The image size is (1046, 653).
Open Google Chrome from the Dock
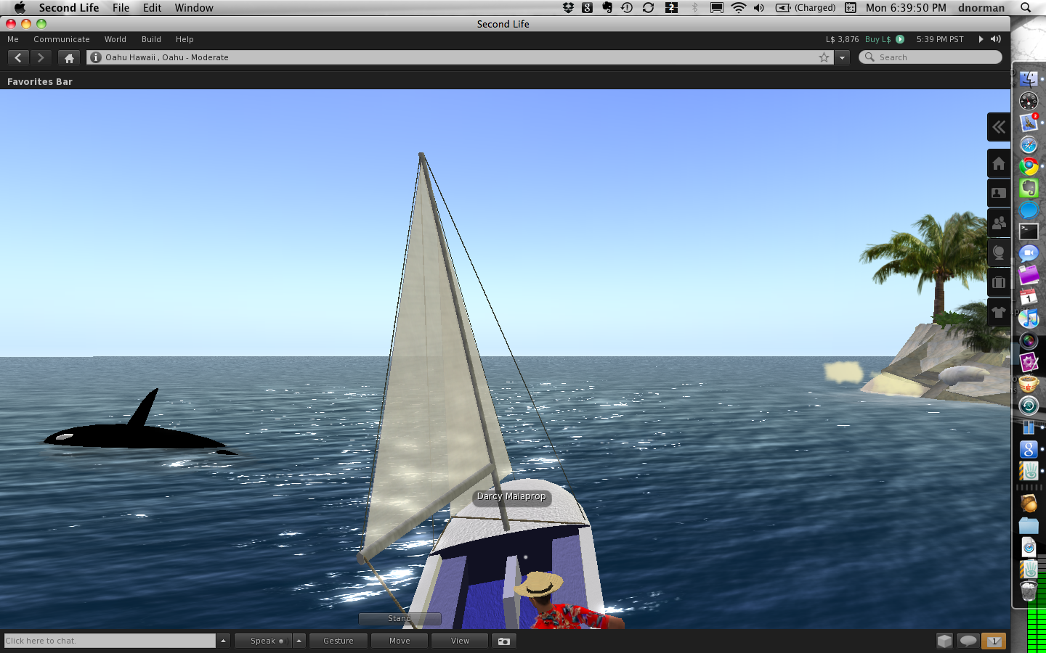[1029, 166]
